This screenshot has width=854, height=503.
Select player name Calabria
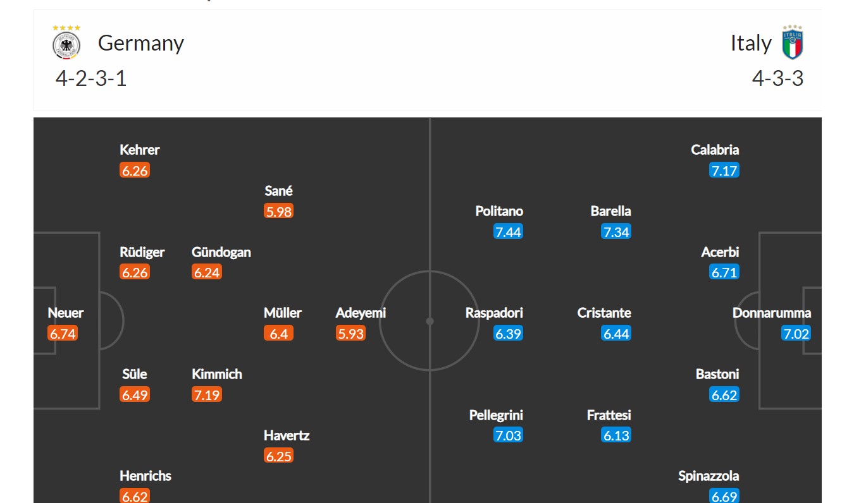(x=715, y=150)
